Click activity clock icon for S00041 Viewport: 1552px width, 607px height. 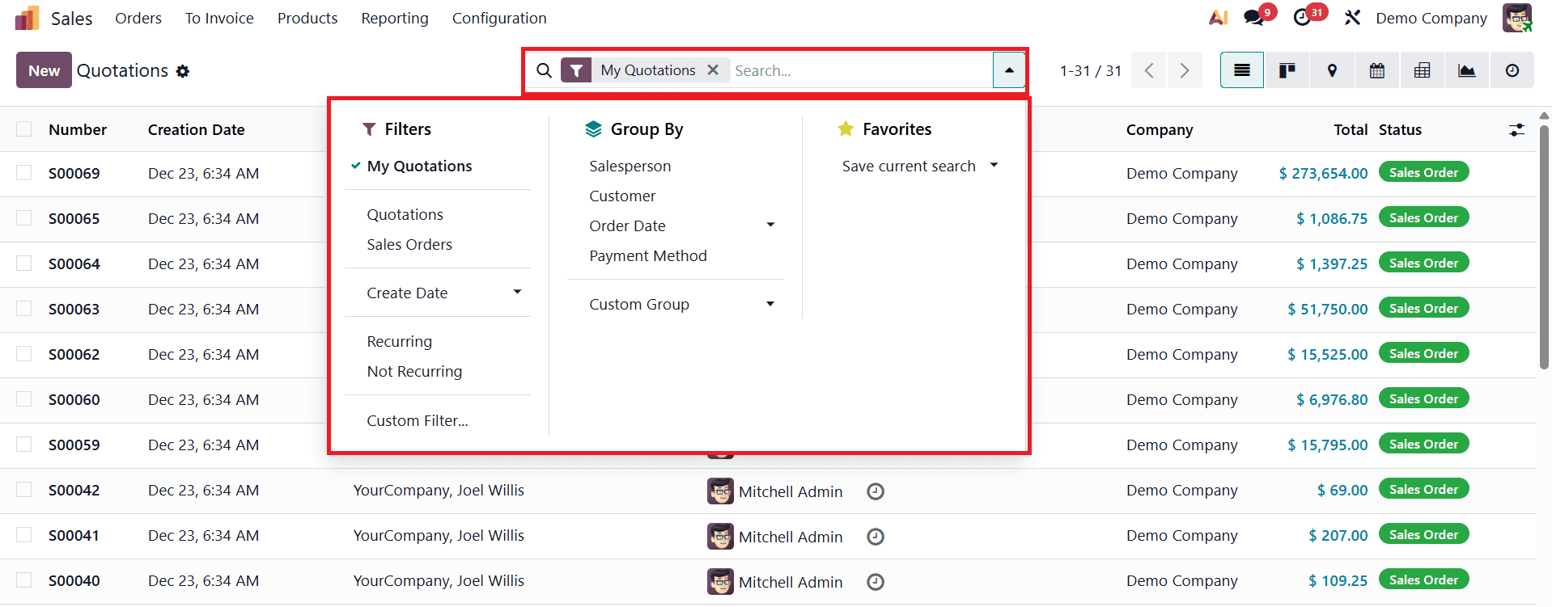point(876,537)
